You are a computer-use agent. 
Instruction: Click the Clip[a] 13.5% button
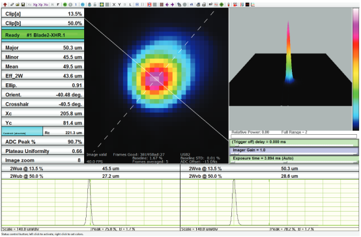point(43,14)
